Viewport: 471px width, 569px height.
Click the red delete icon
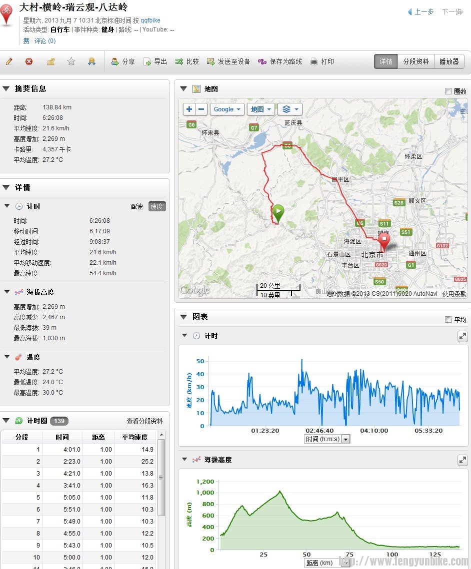pyautogui.click(x=29, y=61)
